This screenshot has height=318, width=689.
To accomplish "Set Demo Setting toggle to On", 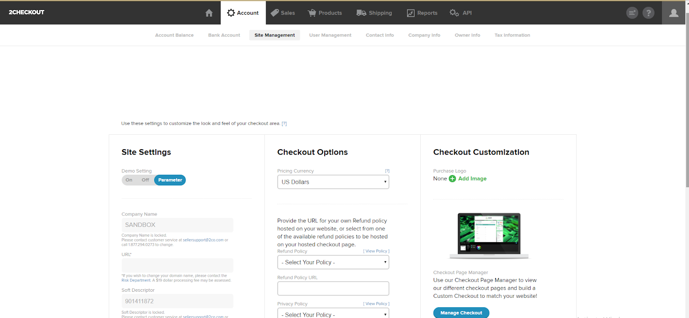I will tap(129, 180).
